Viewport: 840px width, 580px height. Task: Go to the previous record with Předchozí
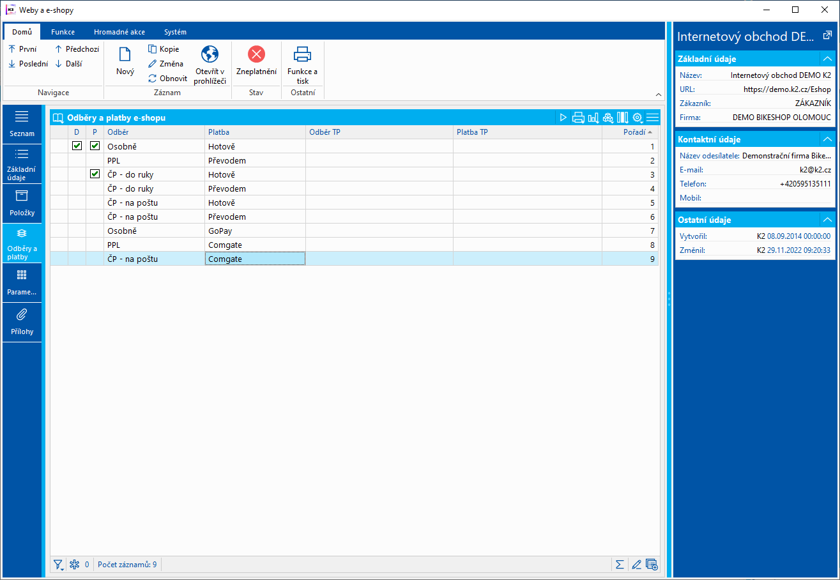coord(77,49)
